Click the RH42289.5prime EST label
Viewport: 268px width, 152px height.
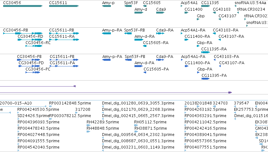point(103,122)
